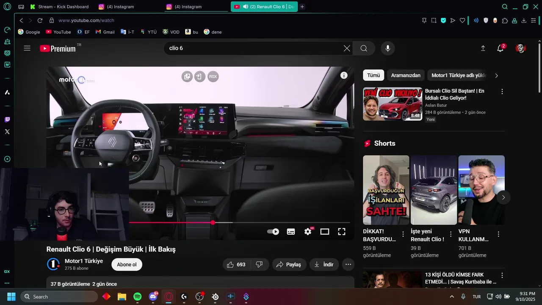Open options for DİKKAT! BAŞVURDU... short
The width and height of the screenshot is (542, 305).
point(403,234)
